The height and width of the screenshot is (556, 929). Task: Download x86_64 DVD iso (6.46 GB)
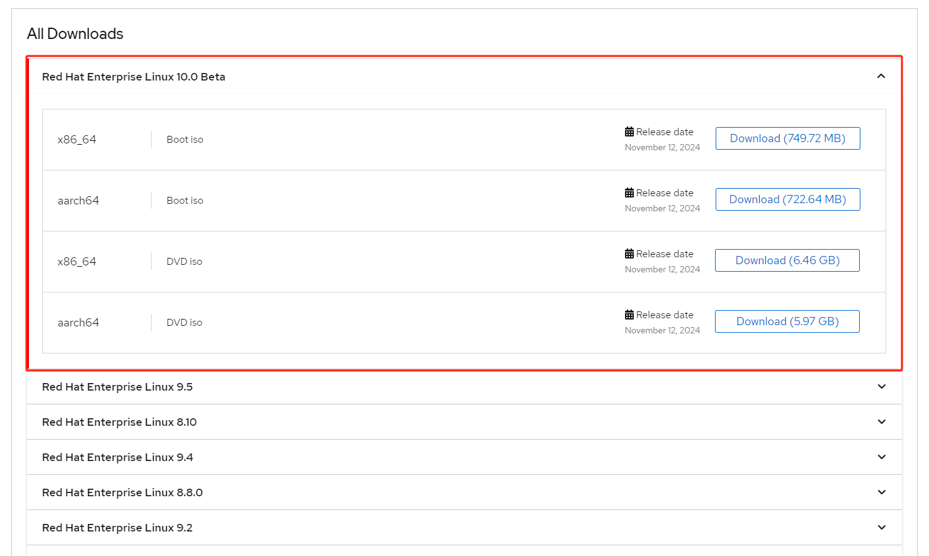[787, 260]
